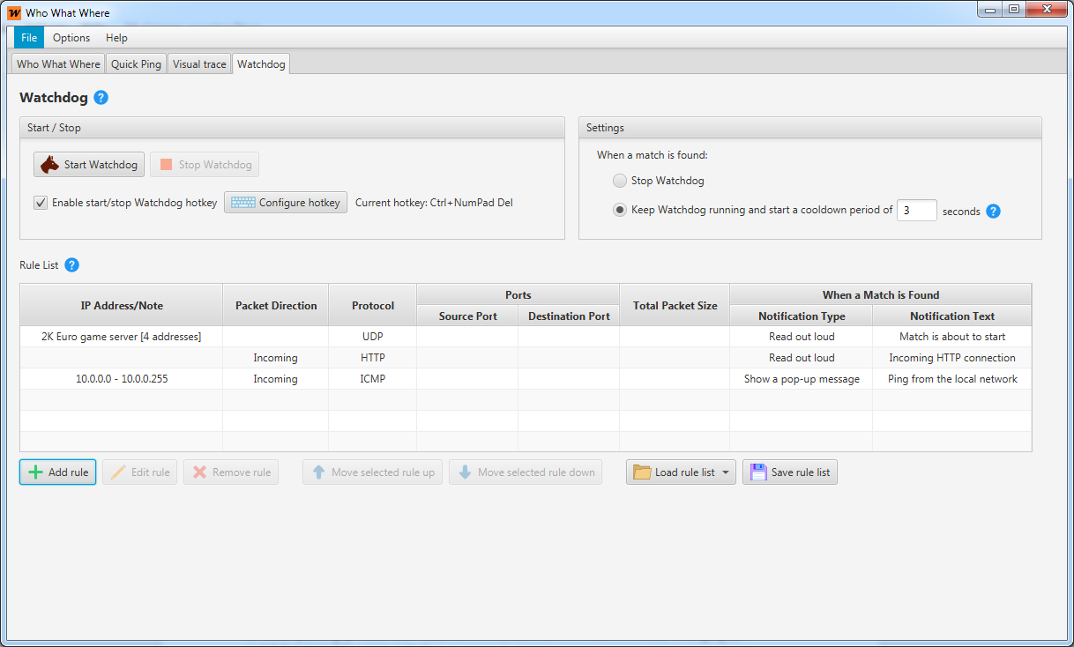Click 'Match is about to start' cell

click(952, 337)
